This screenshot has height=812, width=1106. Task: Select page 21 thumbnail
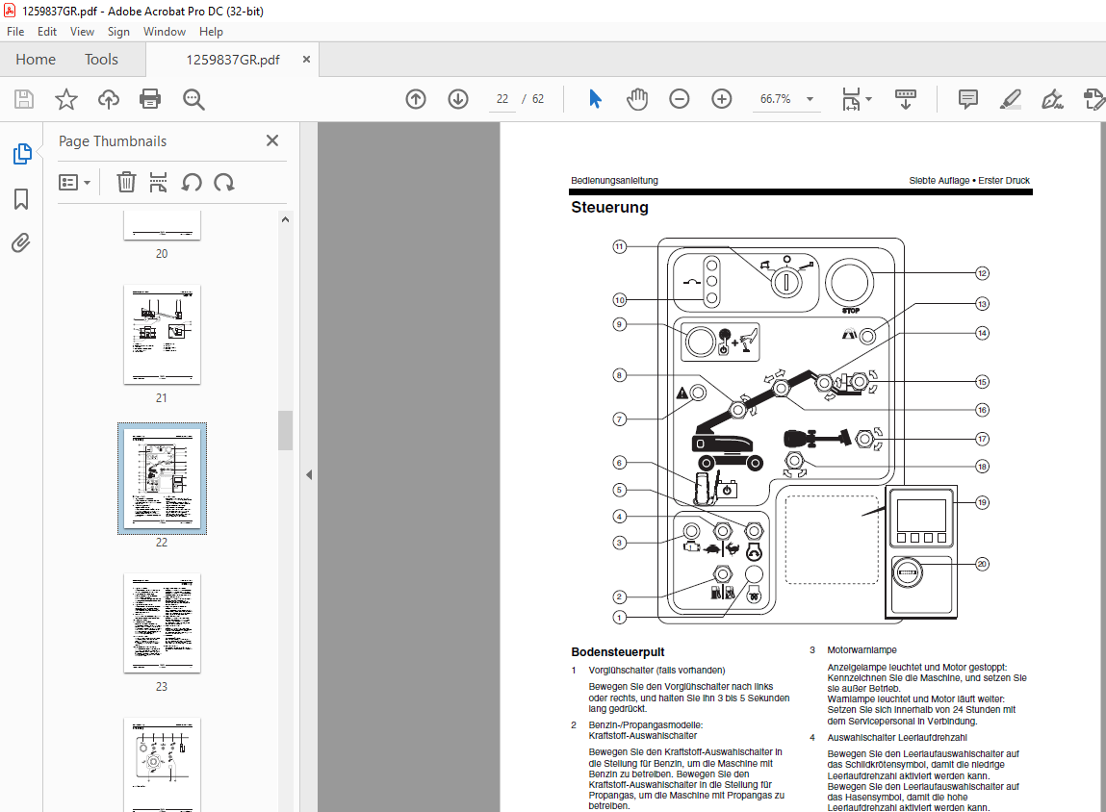click(x=163, y=335)
